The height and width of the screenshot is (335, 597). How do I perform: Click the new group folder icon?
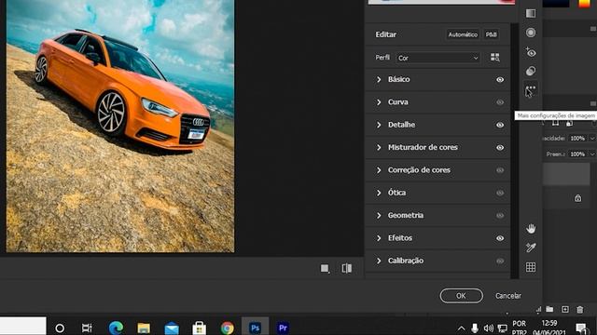[x=549, y=309]
